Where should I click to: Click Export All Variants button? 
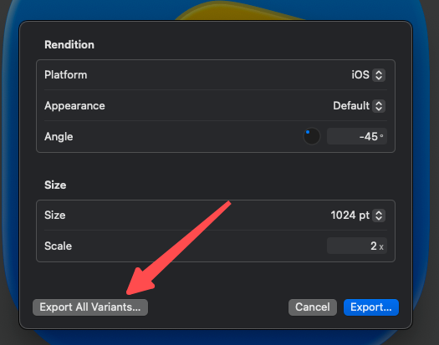[x=90, y=307]
